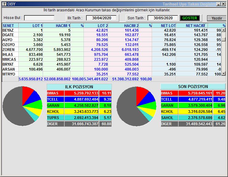Click scrollbar up arrow in table

[x=223, y=30]
